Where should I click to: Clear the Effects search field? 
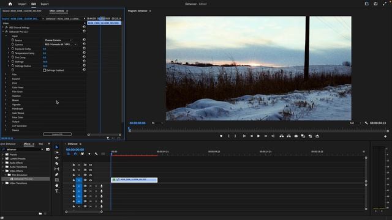42,149
